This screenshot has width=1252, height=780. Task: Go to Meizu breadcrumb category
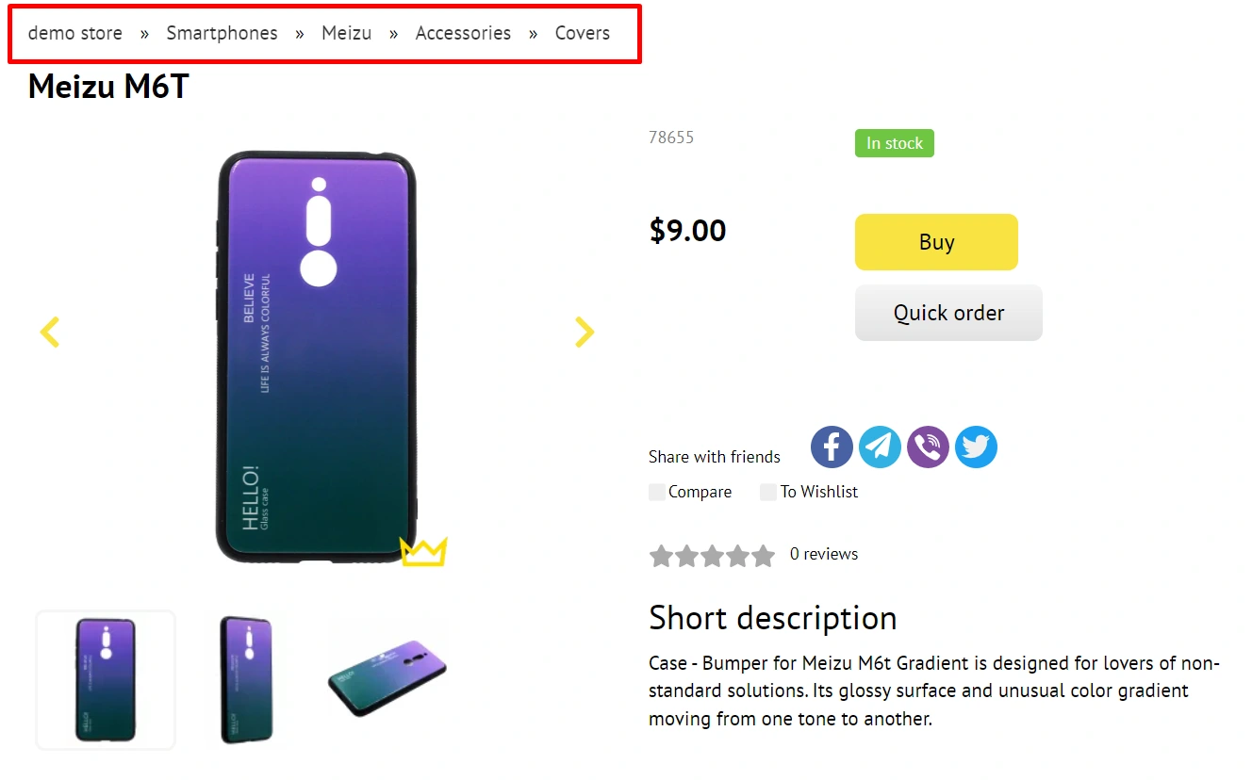[346, 33]
